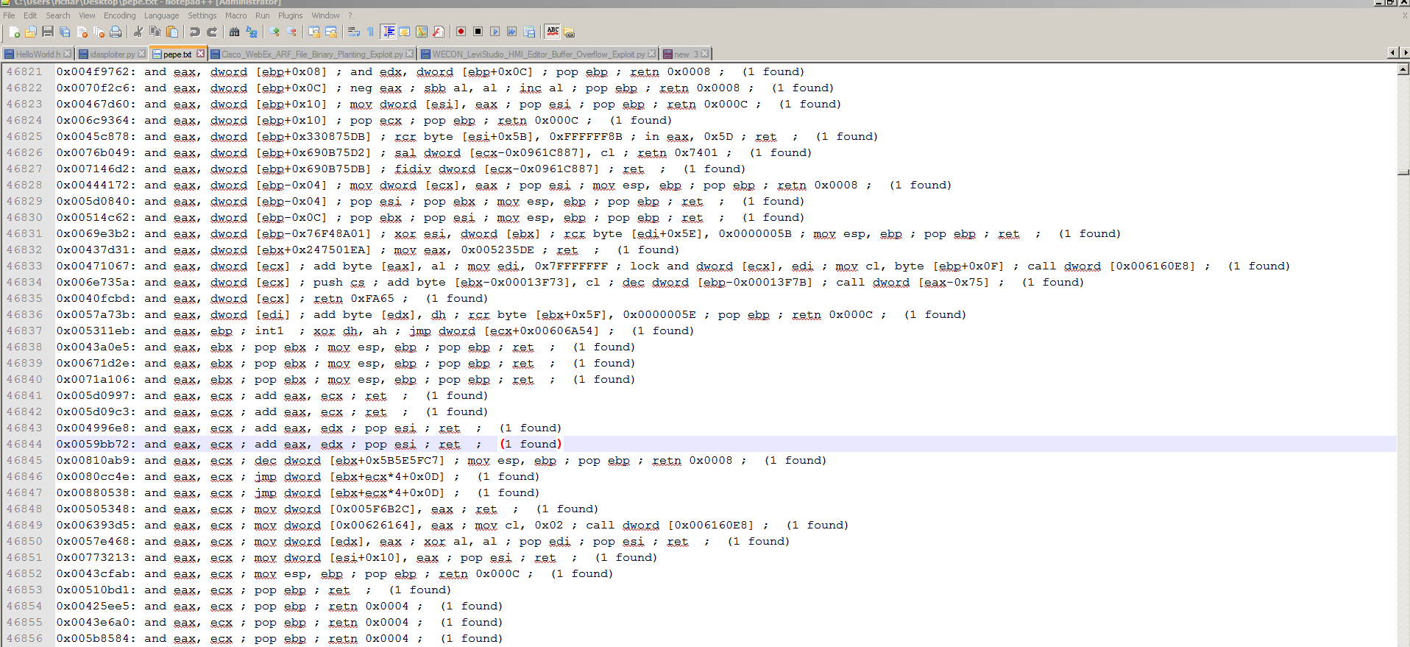The height and width of the screenshot is (647, 1410).
Task: Open the Language menu
Action: (161, 15)
